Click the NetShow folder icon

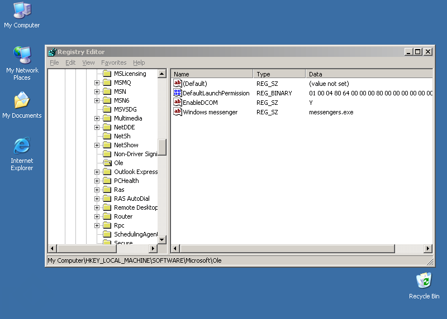(x=107, y=145)
